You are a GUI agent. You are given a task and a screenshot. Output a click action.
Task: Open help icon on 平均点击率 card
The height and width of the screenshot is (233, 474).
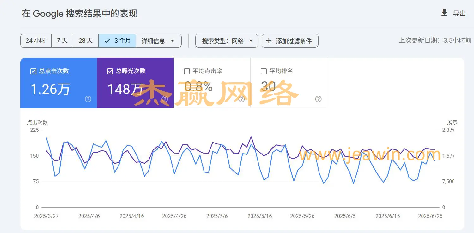pos(242,99)
